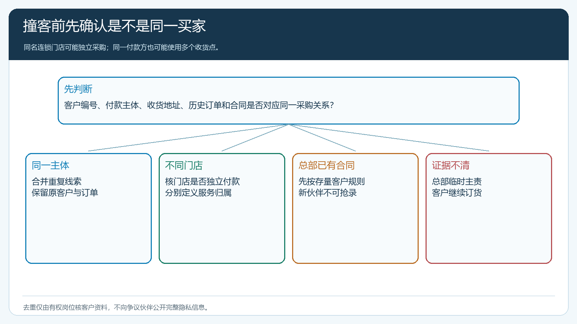Select the line 先按存量客户规则

tap(332, 181)
